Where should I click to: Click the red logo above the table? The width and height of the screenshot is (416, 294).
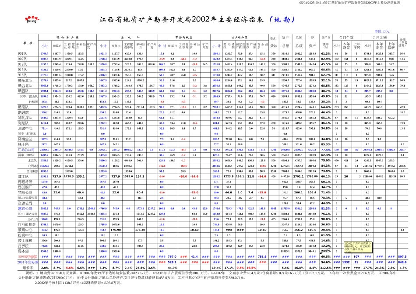click(x=32, y=19)
